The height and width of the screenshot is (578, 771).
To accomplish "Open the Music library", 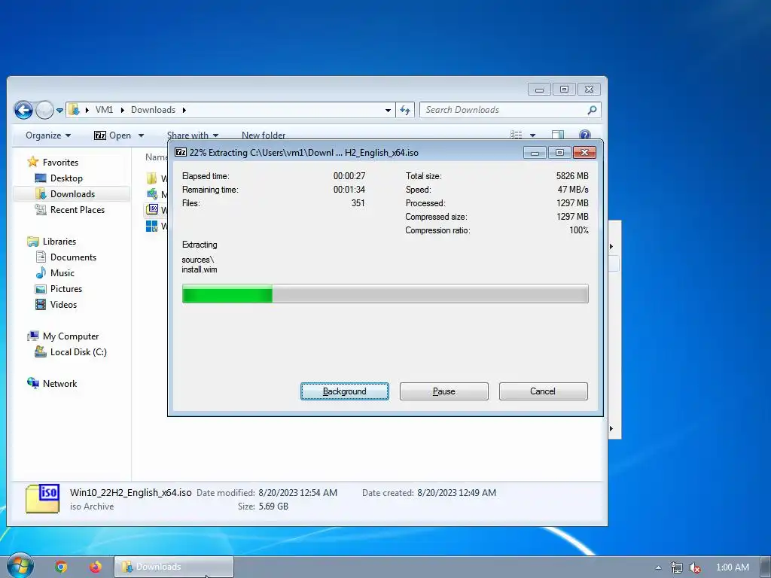I will 62,272.
